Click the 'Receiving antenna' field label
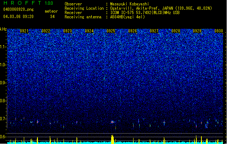The height and width of the screenshot is (144, 227). click(83, 17)
